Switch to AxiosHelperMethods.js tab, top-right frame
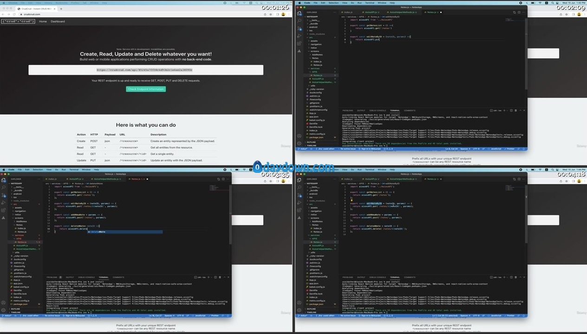Image resolution: width=587 pixels, height=334 pixels. (403, 12)
